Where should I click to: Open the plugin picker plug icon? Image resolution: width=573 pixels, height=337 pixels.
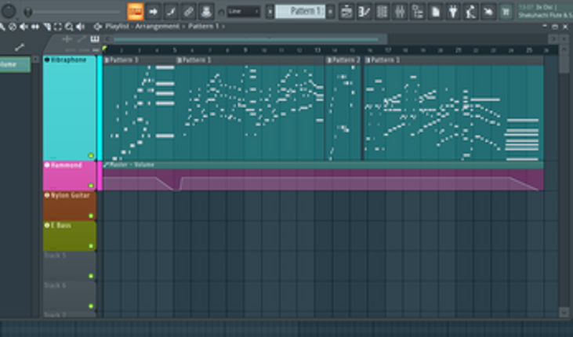453,12
